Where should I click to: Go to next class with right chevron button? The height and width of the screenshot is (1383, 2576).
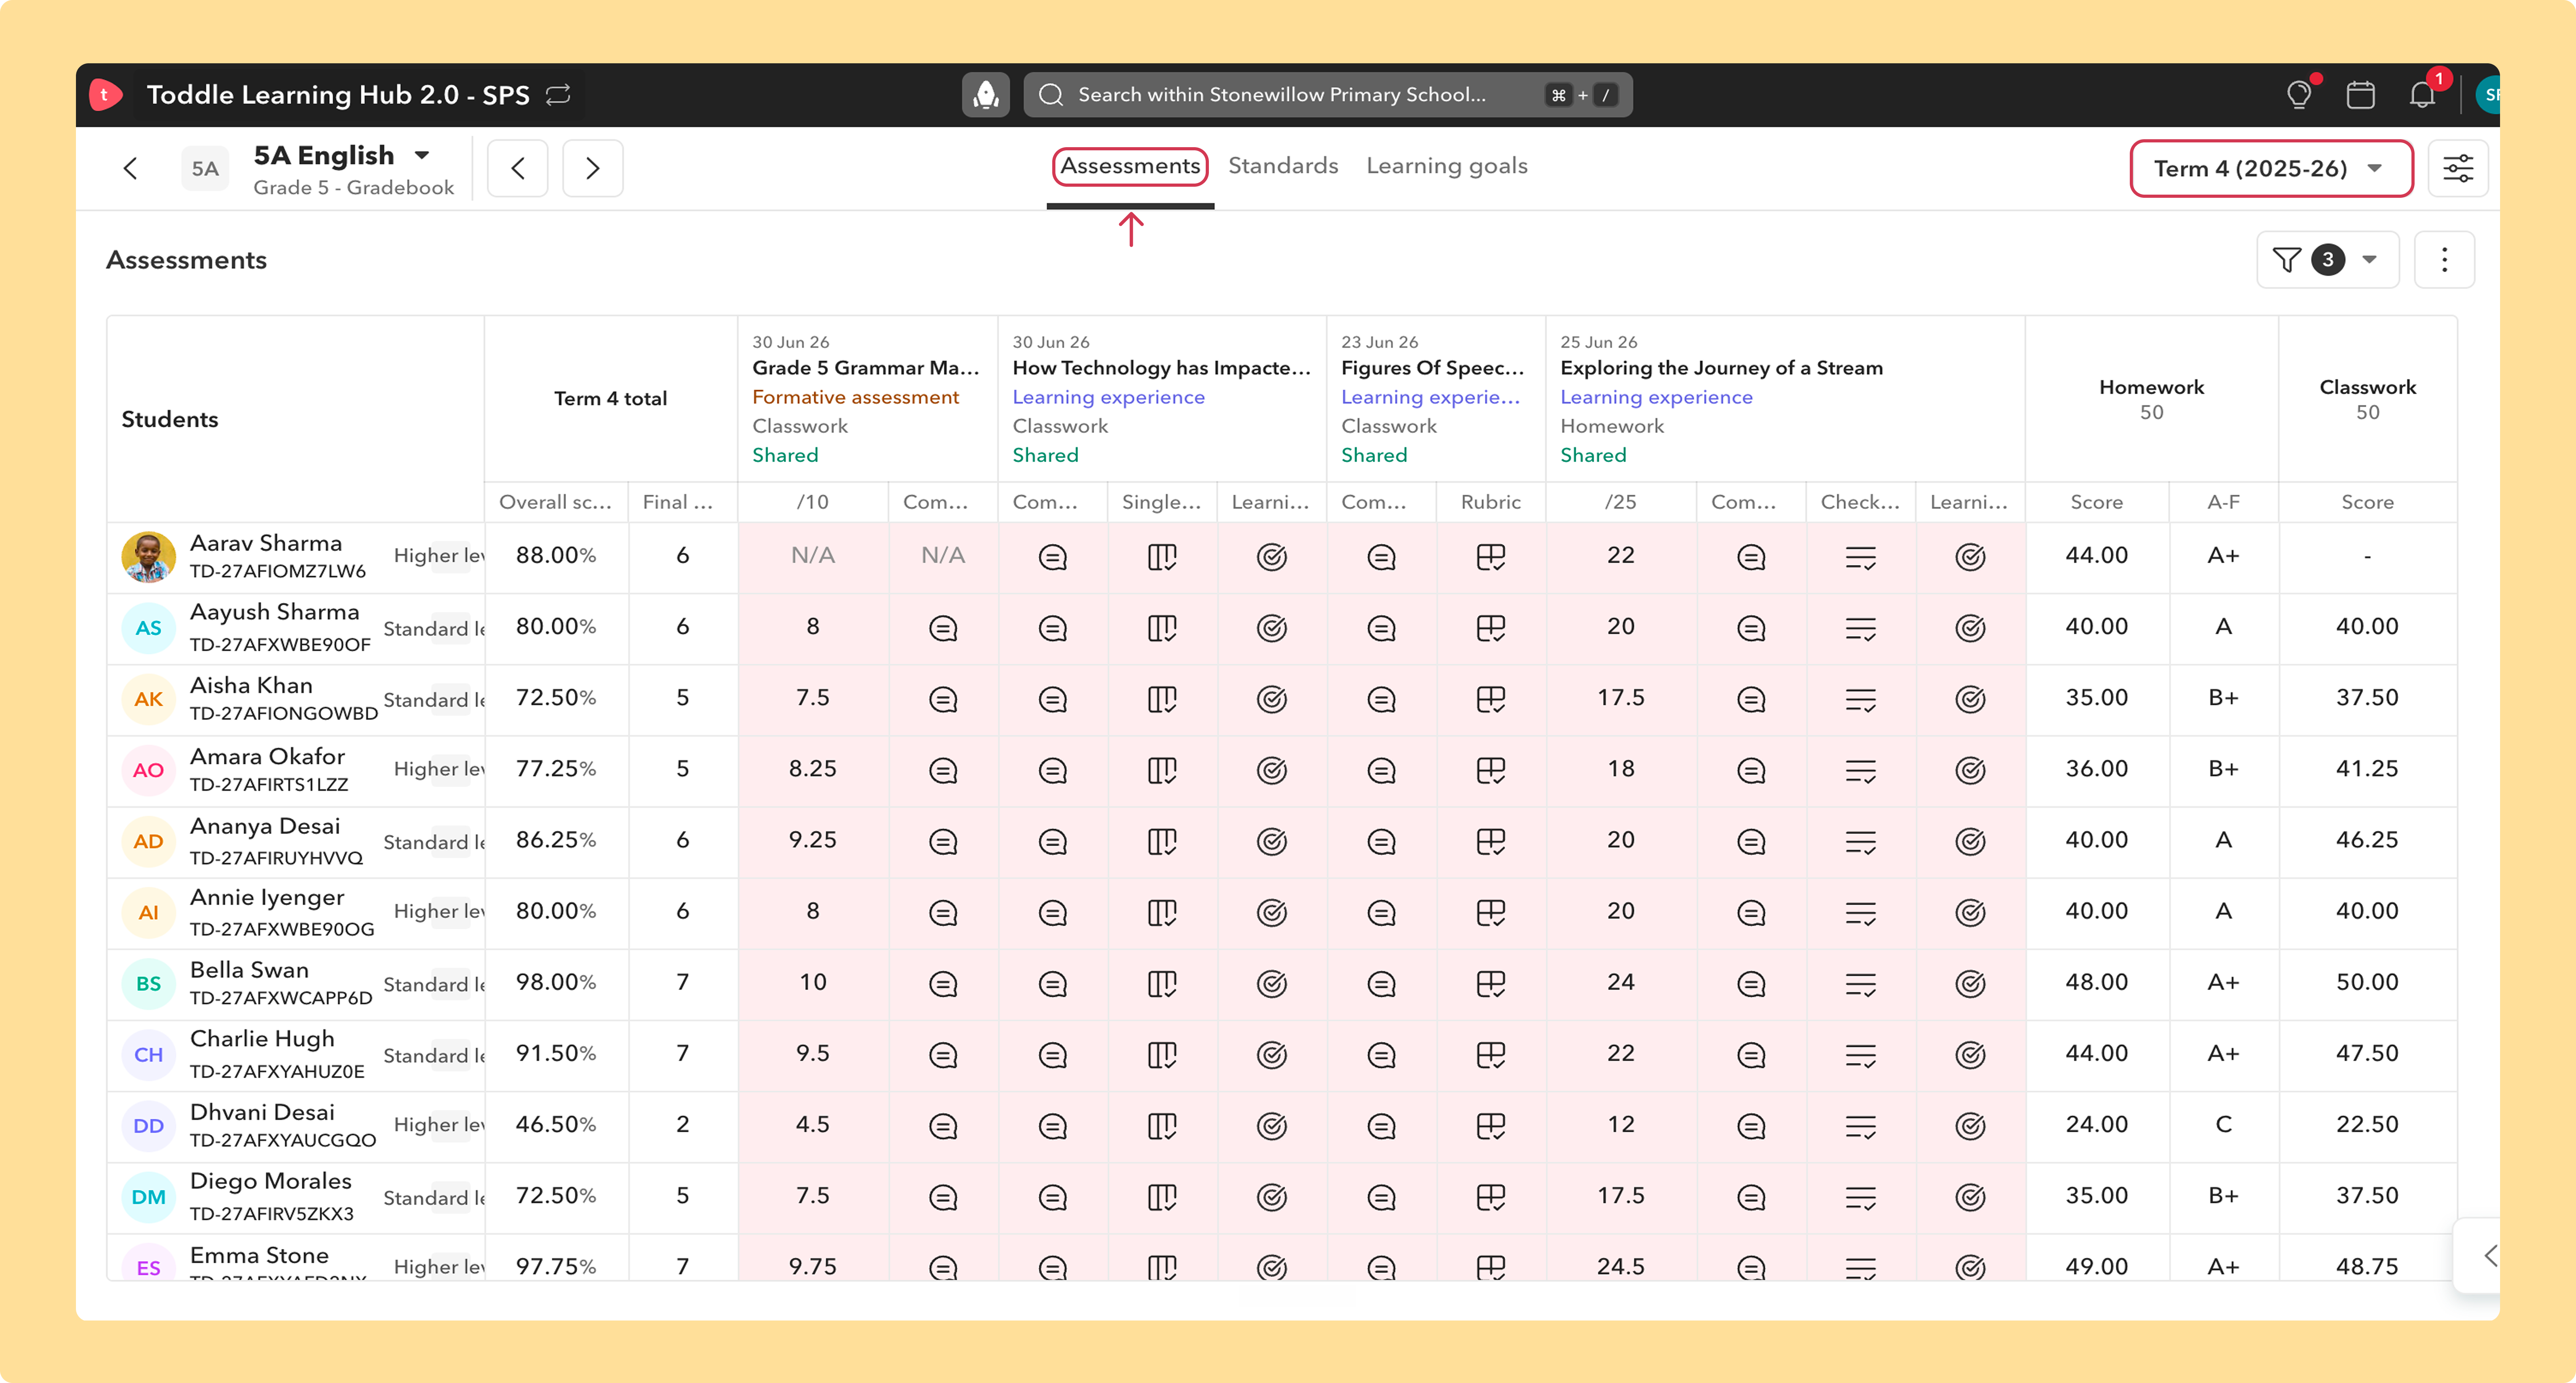point(592,168)
